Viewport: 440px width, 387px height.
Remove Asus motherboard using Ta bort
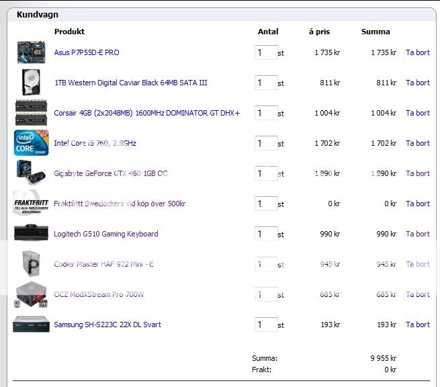tap(417, 52)
